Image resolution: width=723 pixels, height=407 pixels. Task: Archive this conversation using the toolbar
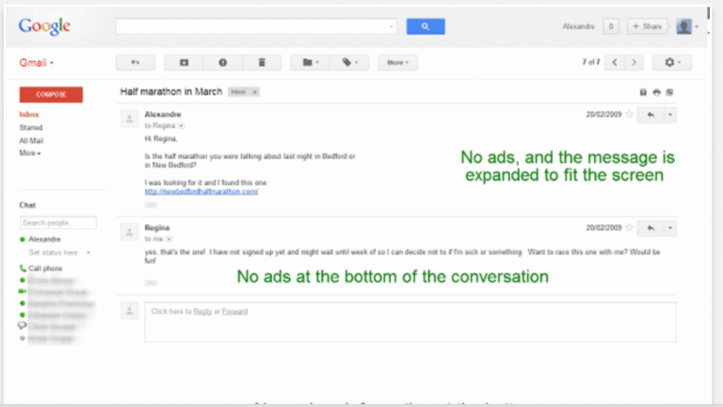point(184,62)
